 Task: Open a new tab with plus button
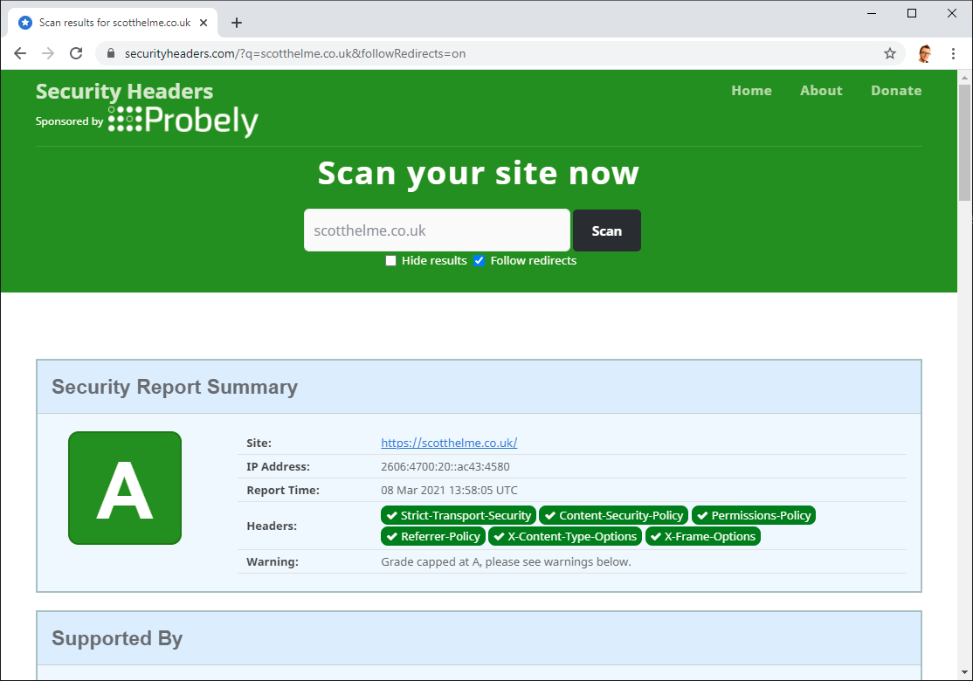(x=237, y=23)
